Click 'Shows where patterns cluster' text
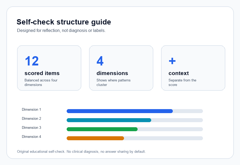 pos(113,82)
